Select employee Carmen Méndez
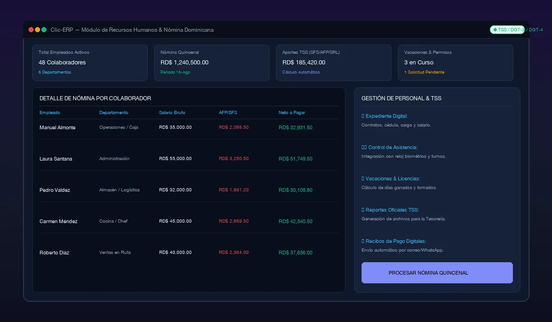Screen dimensions: 552x322 pyautogui.click(x=58, y=221)
